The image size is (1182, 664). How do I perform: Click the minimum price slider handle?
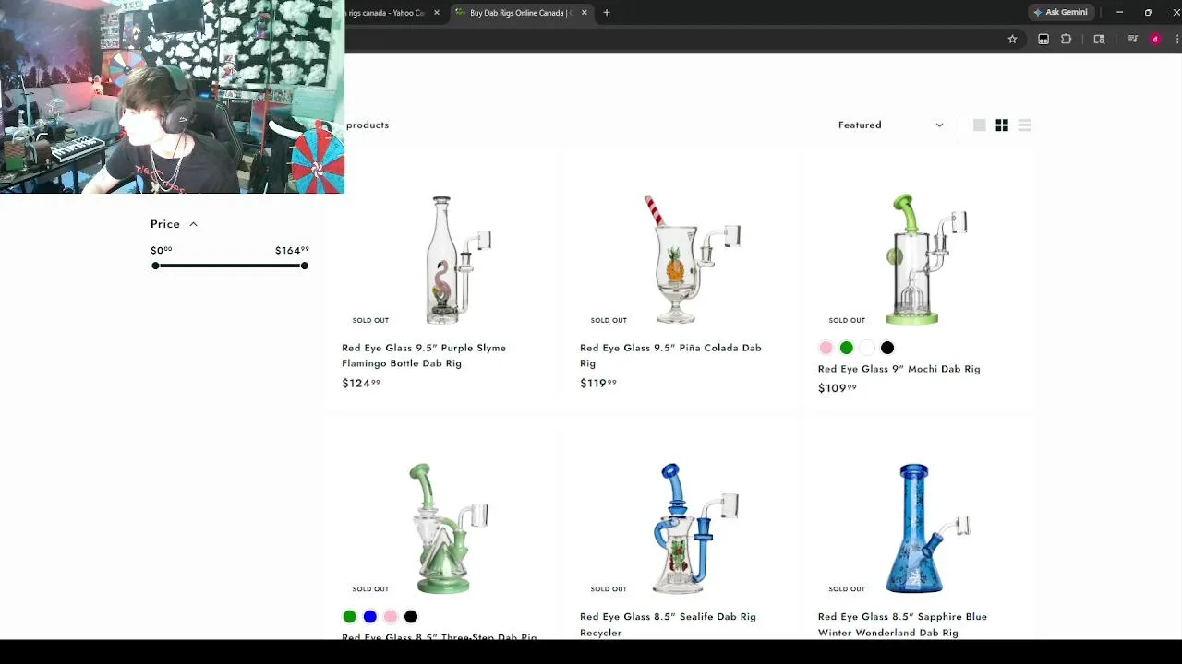coord(155,266)
